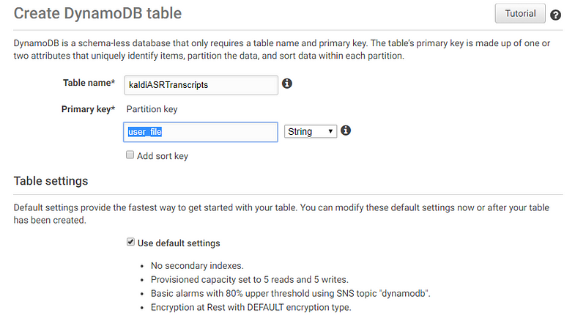
Task: Click the Encryption at Rest bullet text
Action: click(251, 307)
